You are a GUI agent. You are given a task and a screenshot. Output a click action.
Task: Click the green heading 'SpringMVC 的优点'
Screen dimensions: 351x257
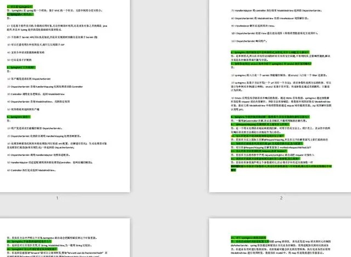[x=20, y=14]
